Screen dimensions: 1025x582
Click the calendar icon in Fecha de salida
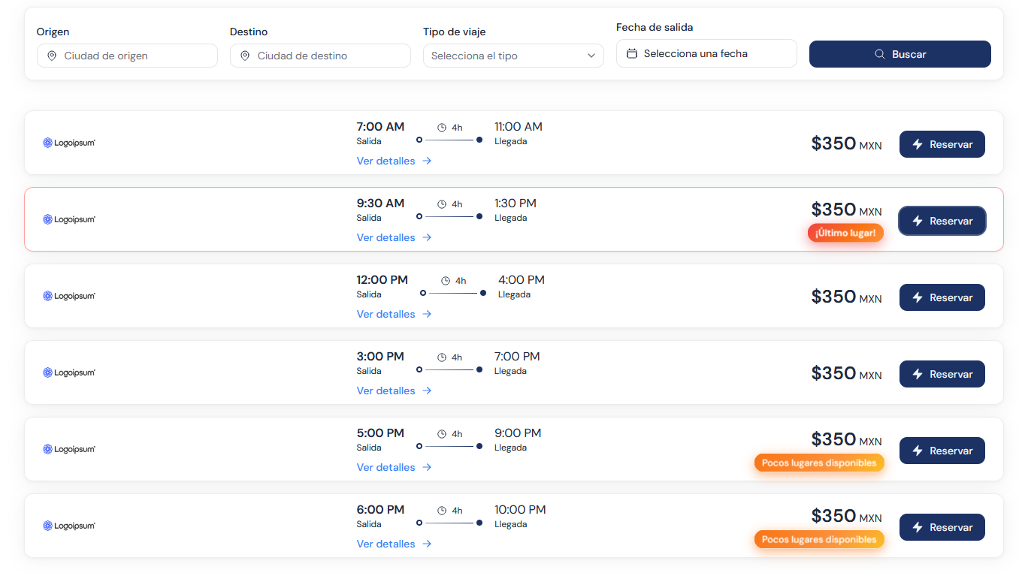(632, 53)
